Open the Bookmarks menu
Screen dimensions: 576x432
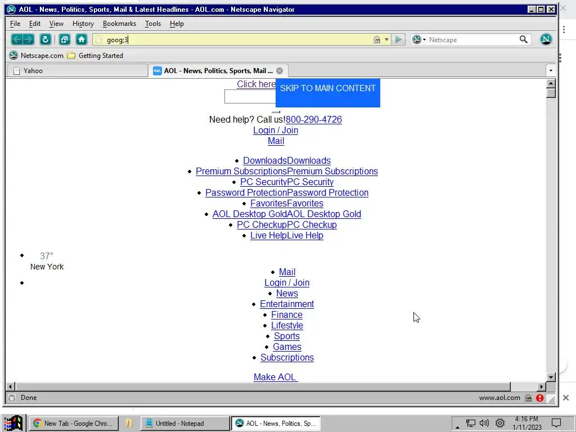coord(119,24)
